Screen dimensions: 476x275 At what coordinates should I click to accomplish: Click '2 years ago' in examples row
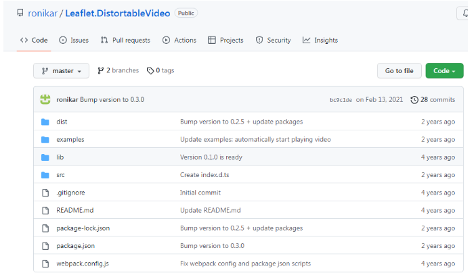[438, 139]
